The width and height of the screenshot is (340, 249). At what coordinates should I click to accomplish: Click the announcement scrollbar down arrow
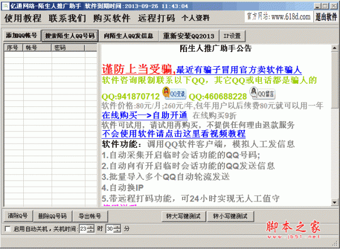[x=334, y=202]
